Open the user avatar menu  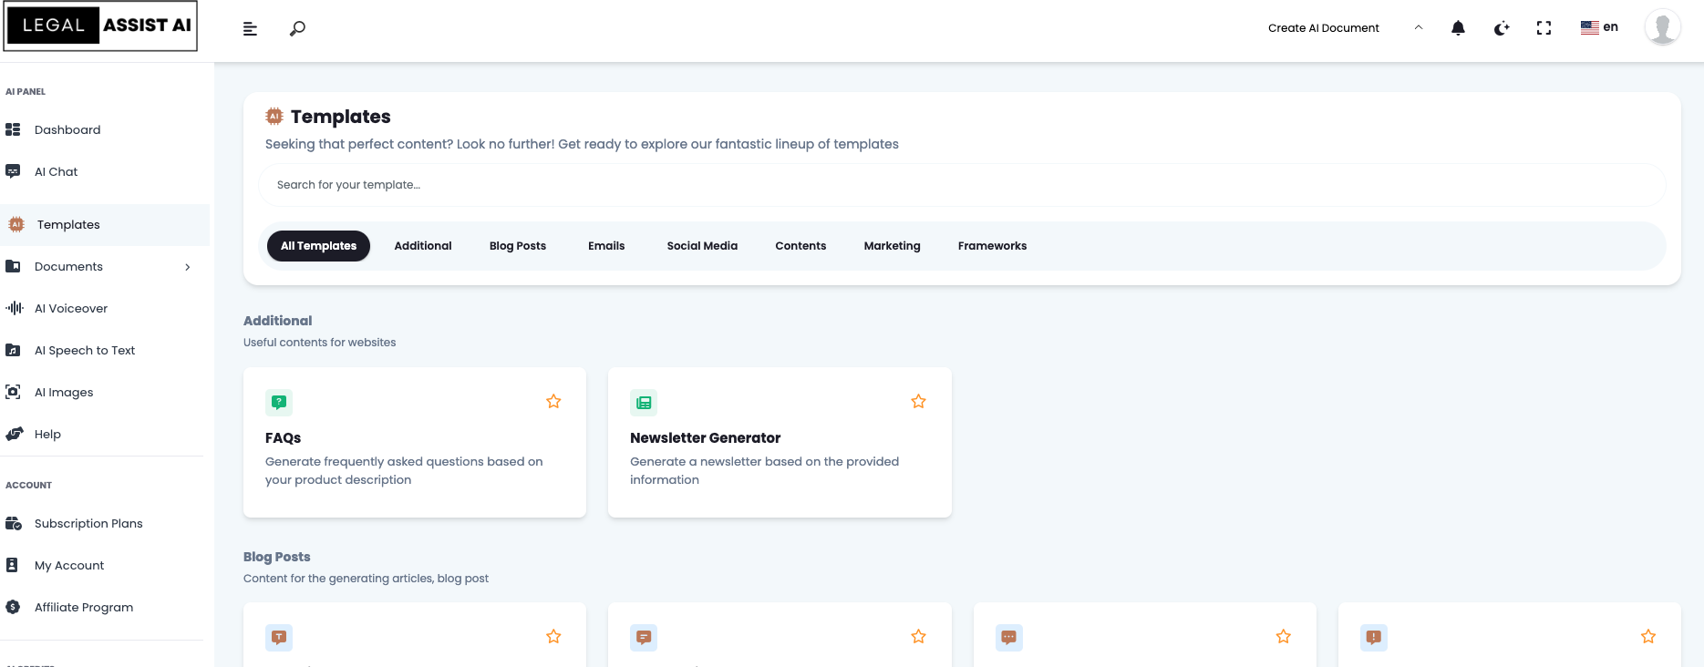[1663, 27]
